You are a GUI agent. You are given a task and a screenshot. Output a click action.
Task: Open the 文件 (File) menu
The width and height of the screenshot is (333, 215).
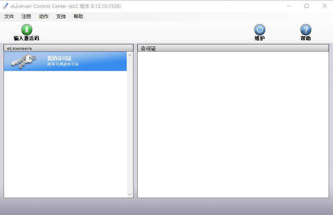pos(9,17)
